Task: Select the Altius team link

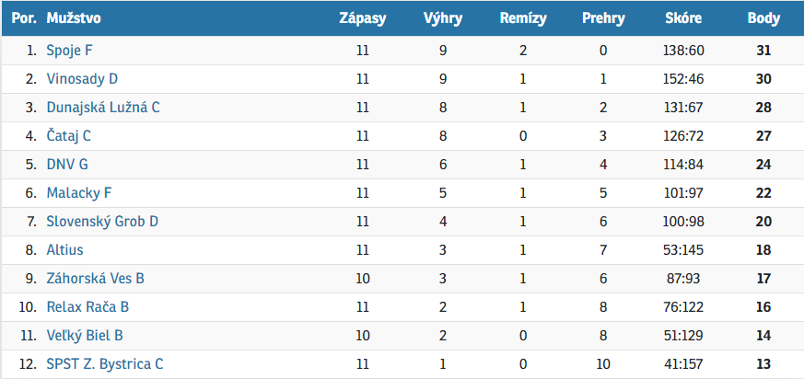Action: coord(64,250)
